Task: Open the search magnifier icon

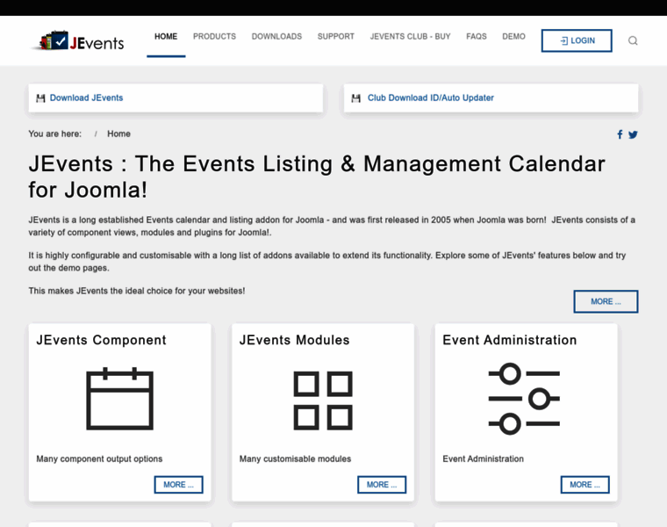Action: (633, 41)
